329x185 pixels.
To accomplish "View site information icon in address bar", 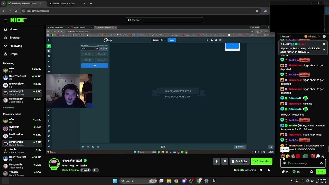I will (23, 11).
